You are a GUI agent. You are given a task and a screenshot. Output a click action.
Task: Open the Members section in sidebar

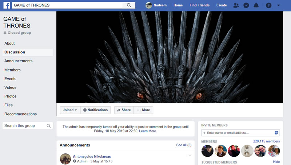12,70
